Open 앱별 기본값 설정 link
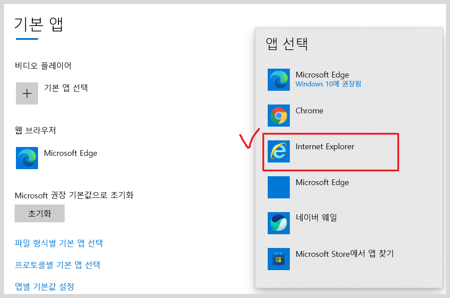This screenshot has width=450, height=298. click(45, 286)
